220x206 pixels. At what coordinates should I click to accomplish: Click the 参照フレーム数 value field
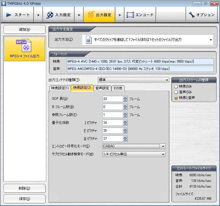coord(113,115)
